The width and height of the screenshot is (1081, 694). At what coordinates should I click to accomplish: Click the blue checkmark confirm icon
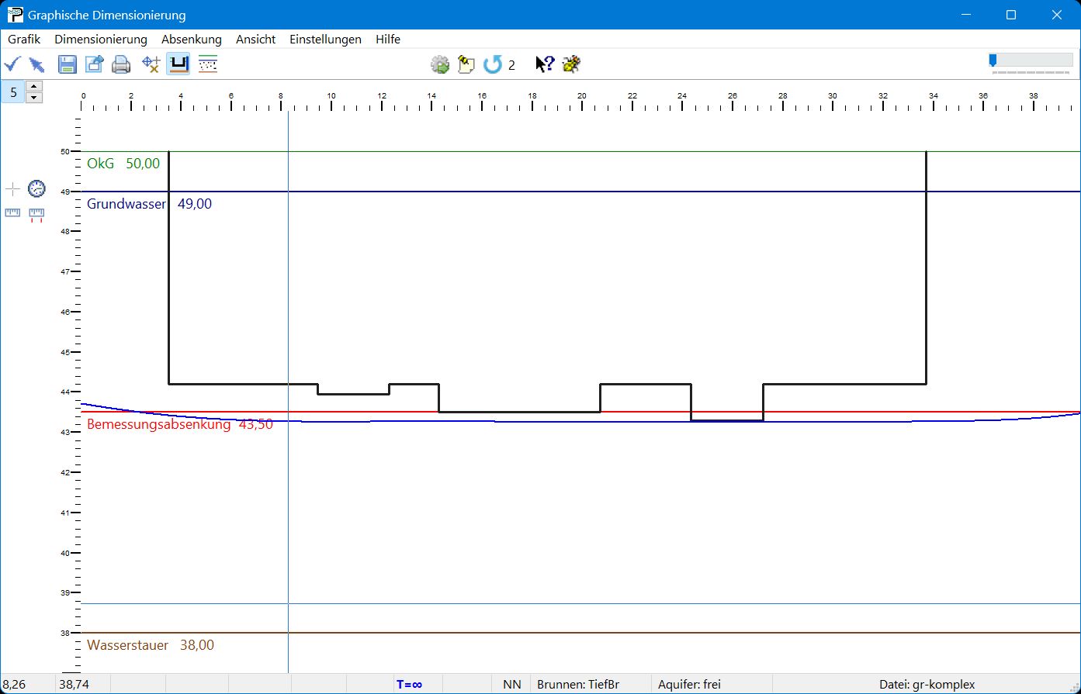pos(12,64)
